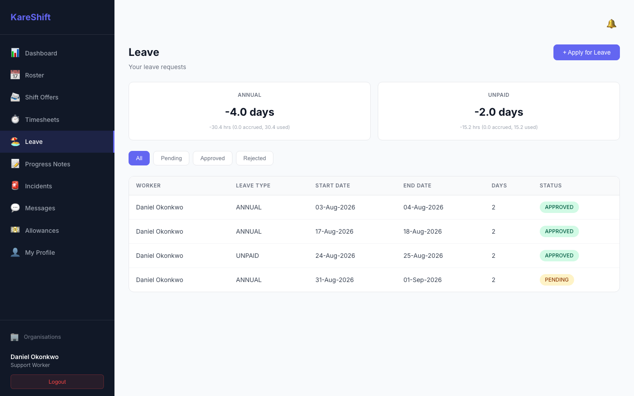Click end date 25-Aug-2026
Screen dimensions: 634x396
pyautogui.click(x=423, y=256)
